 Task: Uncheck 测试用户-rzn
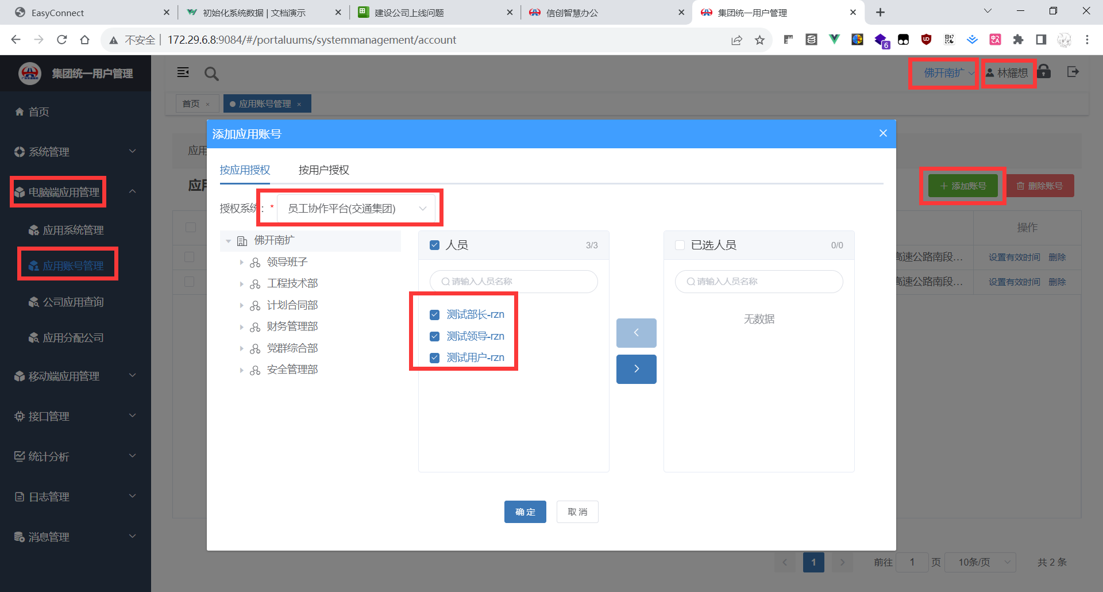click(435, 357)
